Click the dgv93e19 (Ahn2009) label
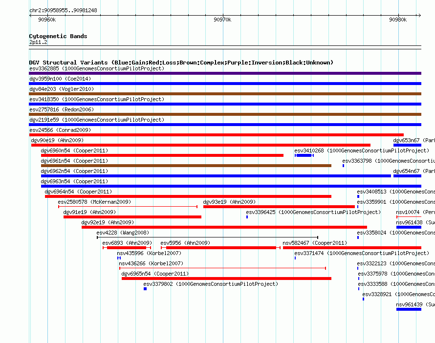 [229, 202]
